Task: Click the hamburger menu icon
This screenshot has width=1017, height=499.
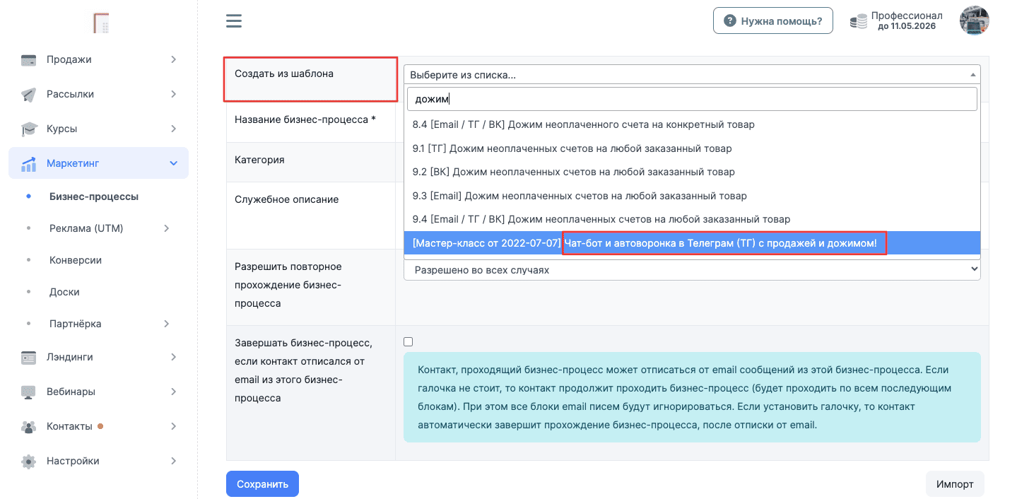Action: click(x=234, y=21)
